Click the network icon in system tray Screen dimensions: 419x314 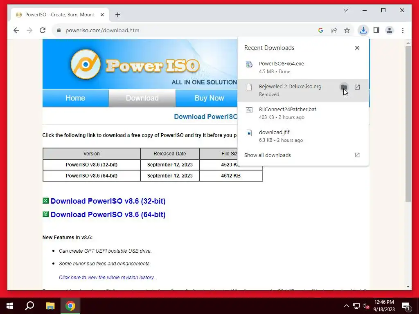click(356, 306)
